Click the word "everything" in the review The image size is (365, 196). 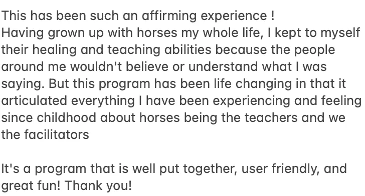coord(103,101)
